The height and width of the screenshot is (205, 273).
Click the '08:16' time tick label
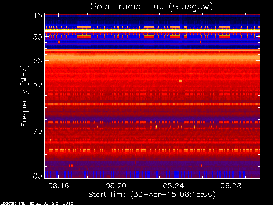58,186
